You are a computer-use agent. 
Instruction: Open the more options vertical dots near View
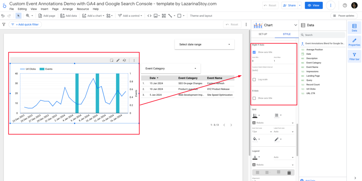331,5
